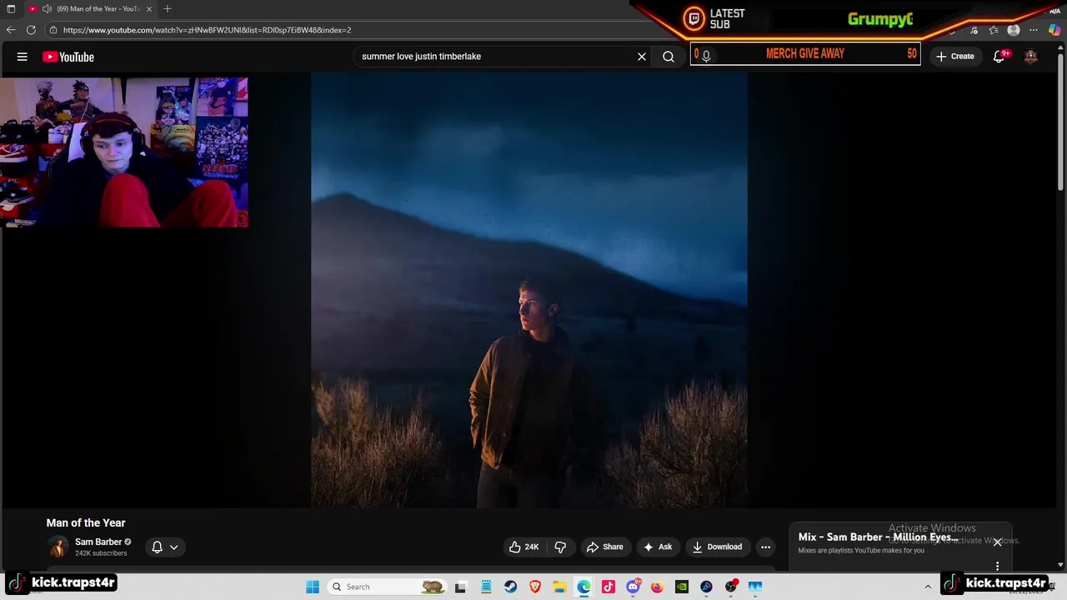
Task: Toggle Sam Barber subscription notification bell
Action: 157,547
